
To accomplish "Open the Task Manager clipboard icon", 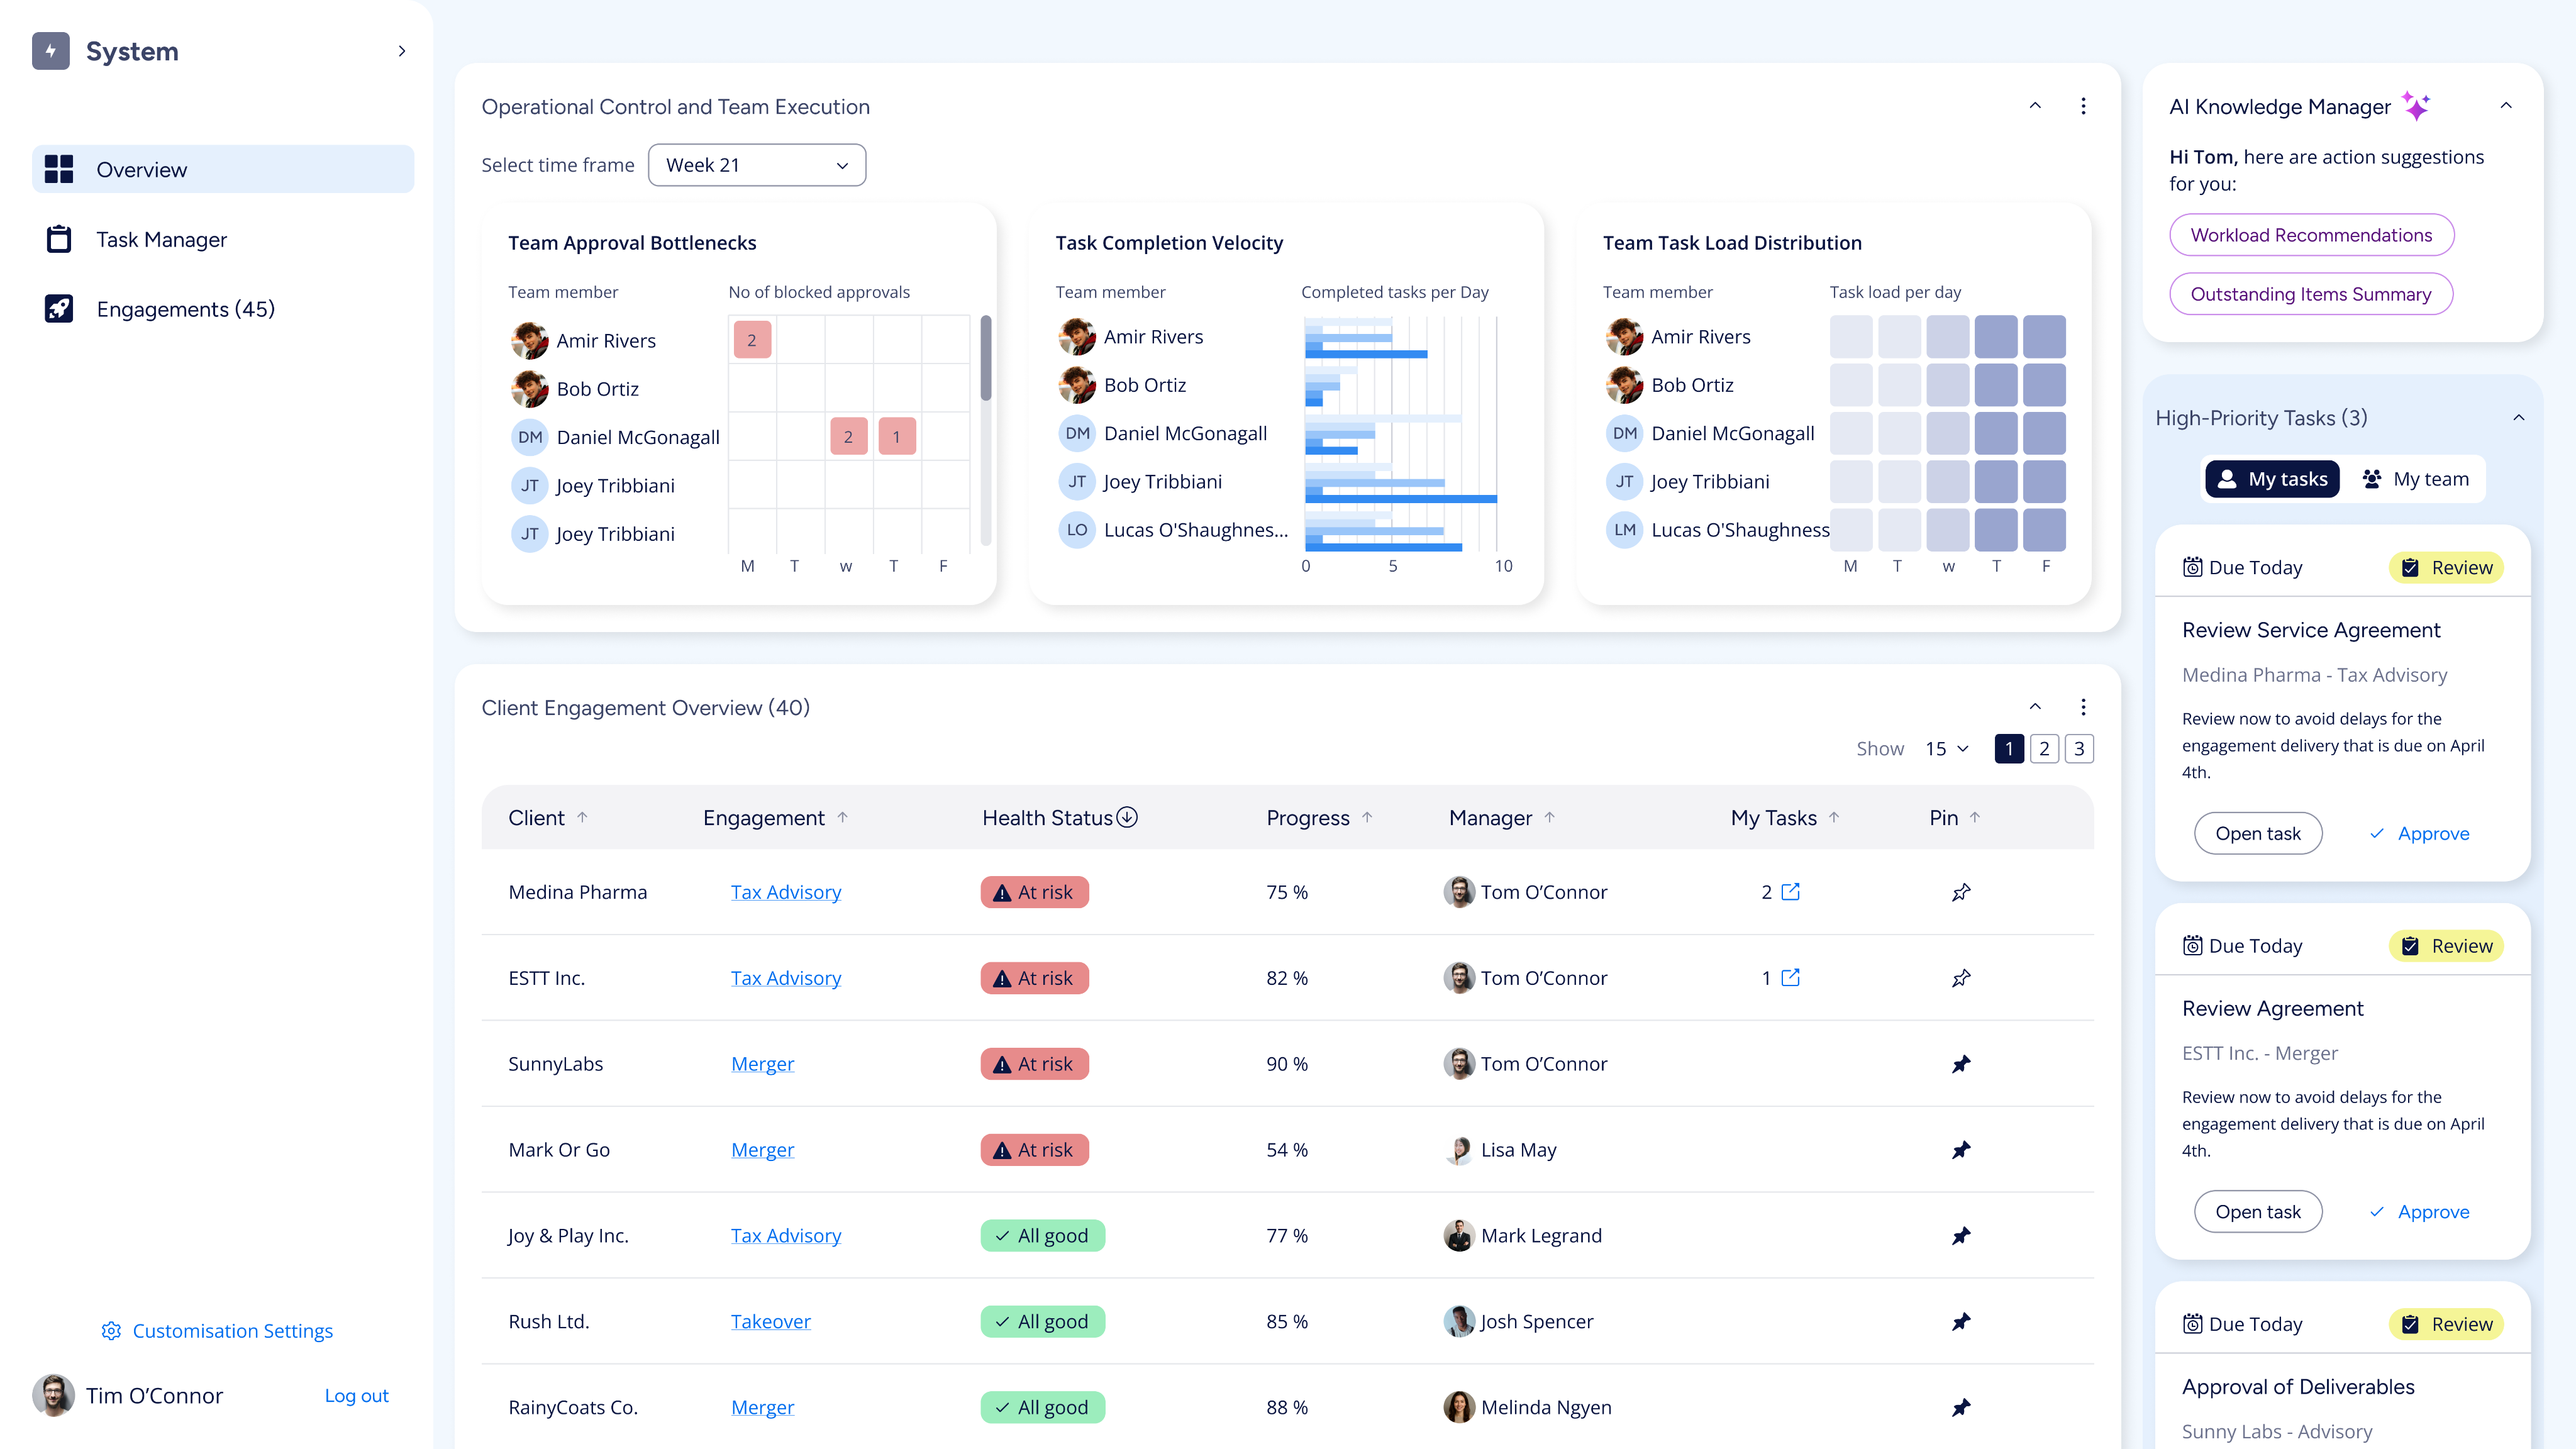I will tap(59, 239).
